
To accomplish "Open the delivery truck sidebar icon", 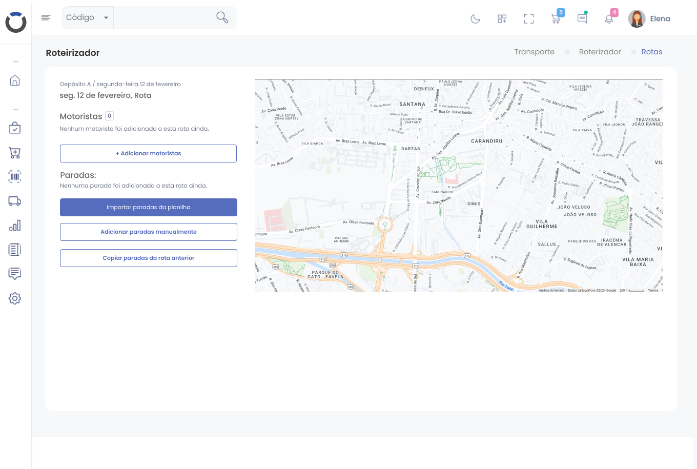I will tap(15, 201).
